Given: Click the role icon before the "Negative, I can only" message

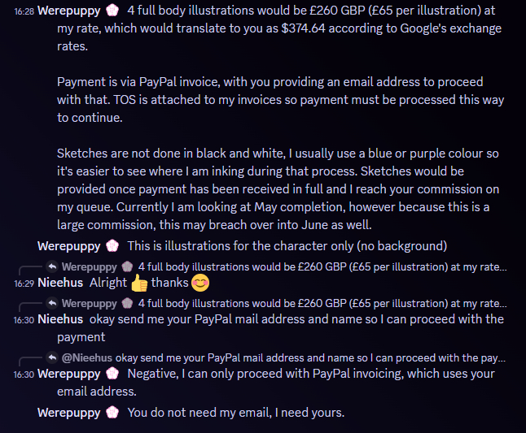Looking at the screenshot, I should pos(113,374).
